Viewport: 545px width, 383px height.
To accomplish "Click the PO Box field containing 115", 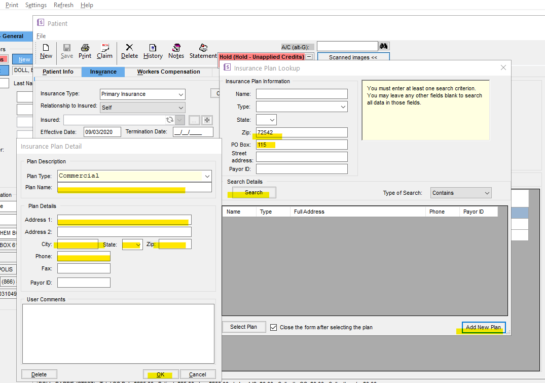I will click(x=302, y=145).
